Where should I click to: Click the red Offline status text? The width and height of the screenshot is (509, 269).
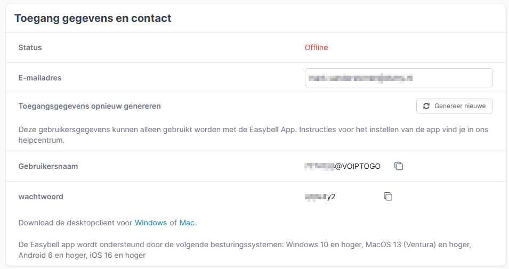pyautogui.click(x=316, y=47)
